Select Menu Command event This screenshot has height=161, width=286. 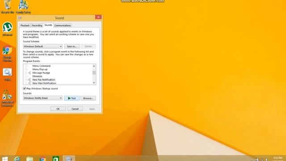click(42, 66)
